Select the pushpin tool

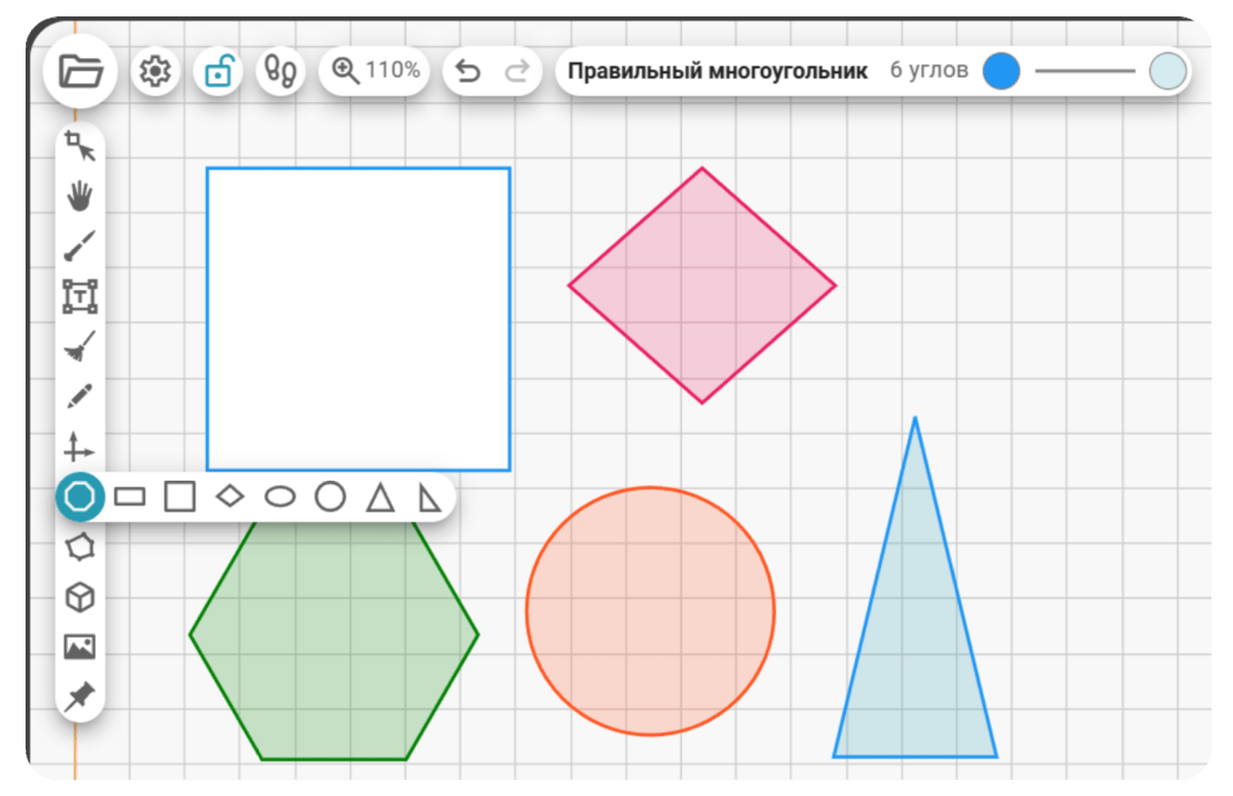click(80, 696)
